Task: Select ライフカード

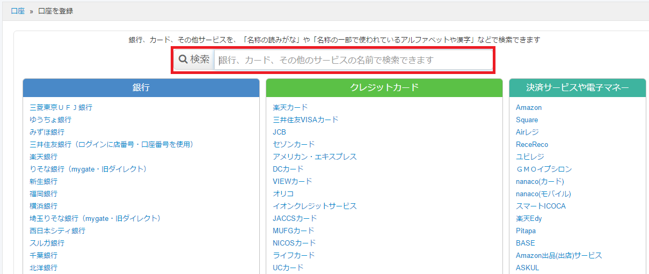Action: [x=294, y=255]
